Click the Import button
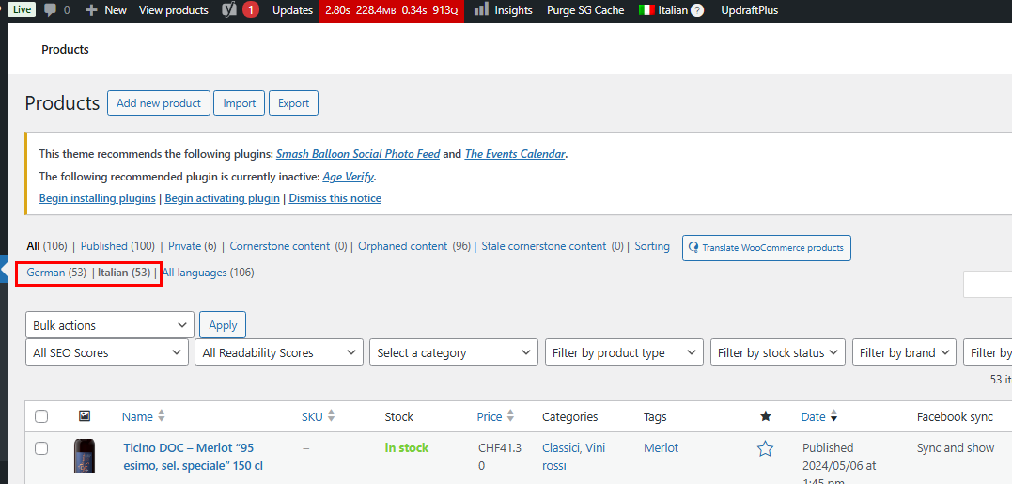The width and height of the screenshot is (1012, 484). coord(240,103)
